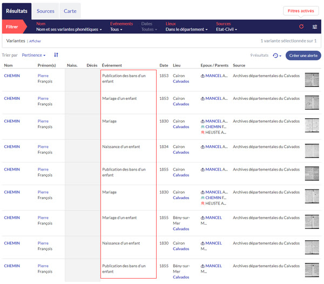This screenshot has width=324, height=284.
Task: Switch to the Carte tab
Action: click(70, 11)
